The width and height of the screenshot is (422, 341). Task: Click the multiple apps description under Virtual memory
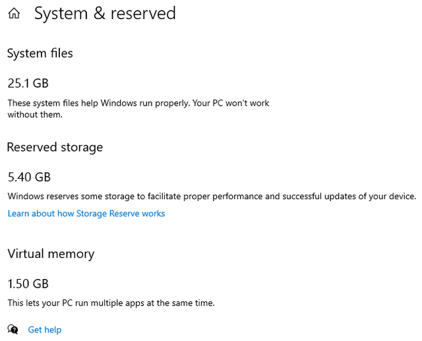(111, 303)
